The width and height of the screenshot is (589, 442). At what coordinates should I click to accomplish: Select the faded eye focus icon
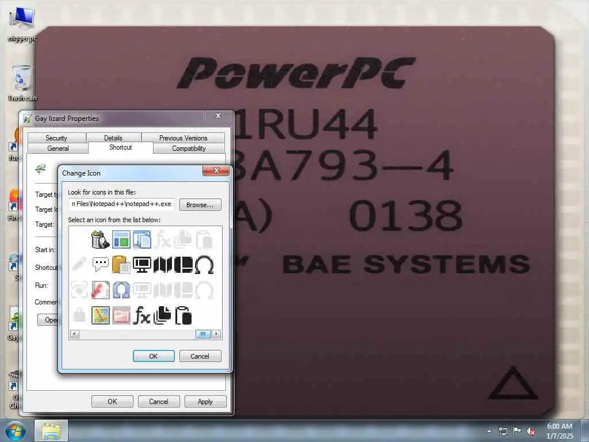pos(79,290)
